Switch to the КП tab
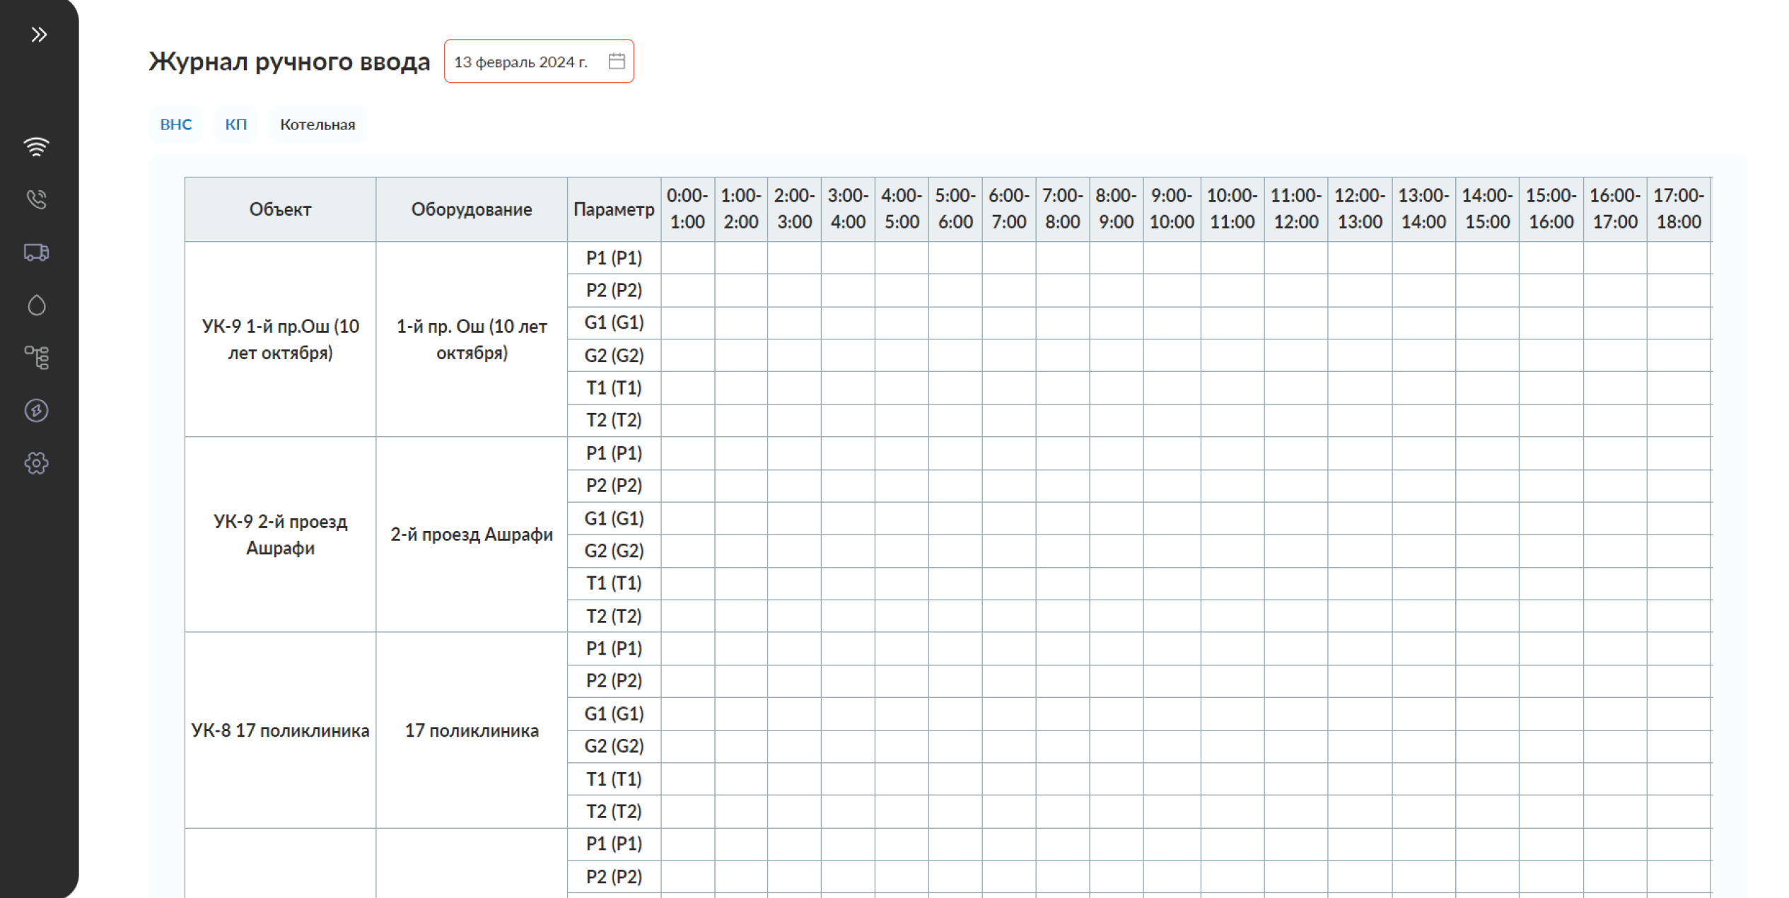 coord(235,124)
